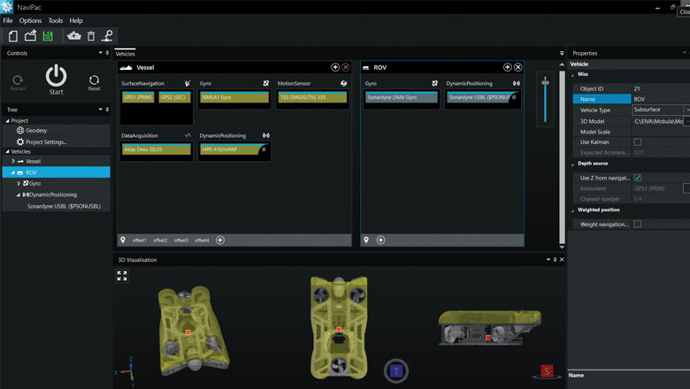This screenshot has height=389, width=690.
Task: Select offset1 in Vessel panel
Action: click(x=139, y=240)
